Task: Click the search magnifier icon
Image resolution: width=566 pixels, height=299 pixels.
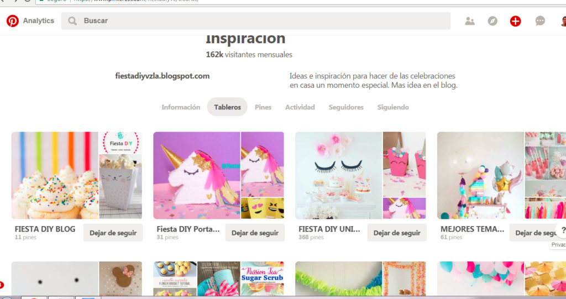Action: (x=72, y=21)
